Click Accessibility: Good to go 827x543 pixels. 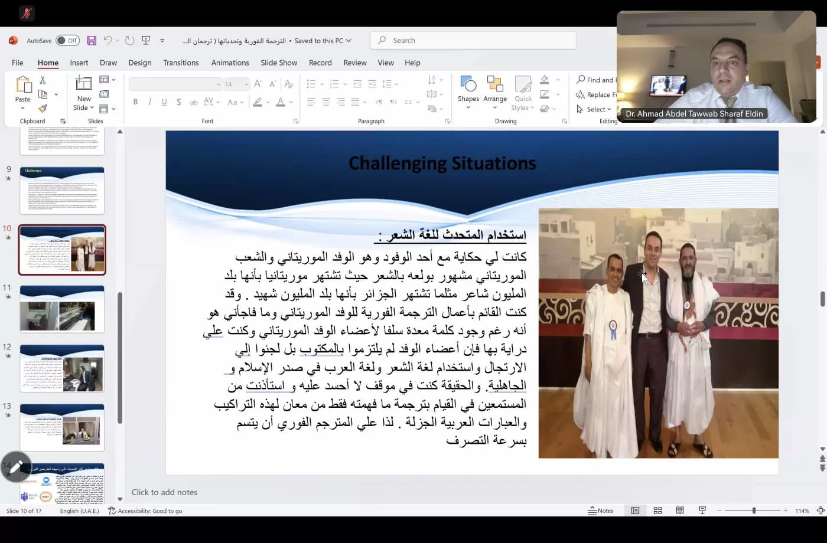145,511
